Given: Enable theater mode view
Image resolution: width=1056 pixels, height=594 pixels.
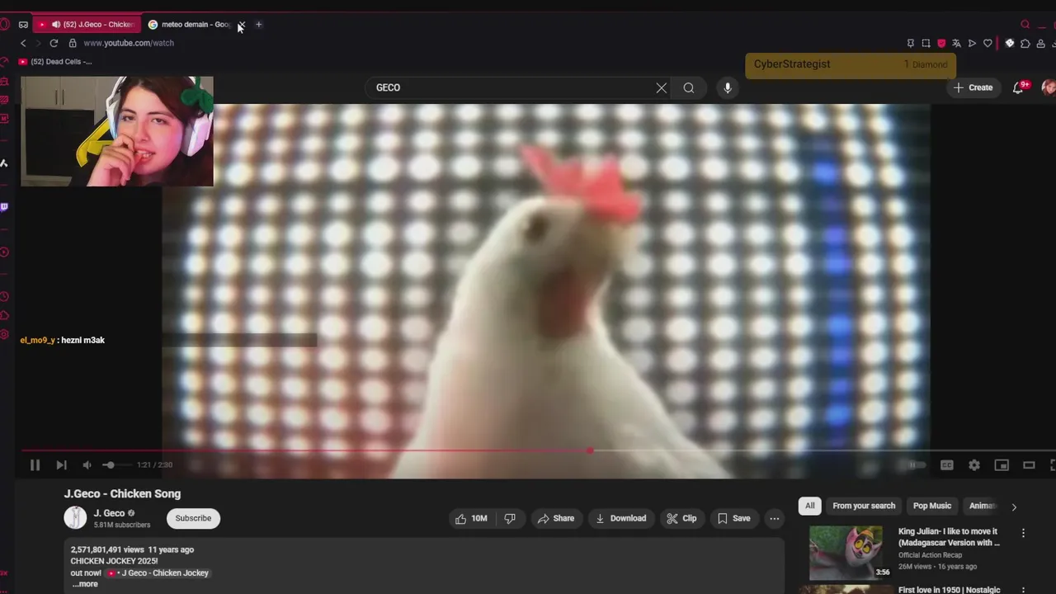Looking at the screenshot, I should click(x=1029, y=465).
